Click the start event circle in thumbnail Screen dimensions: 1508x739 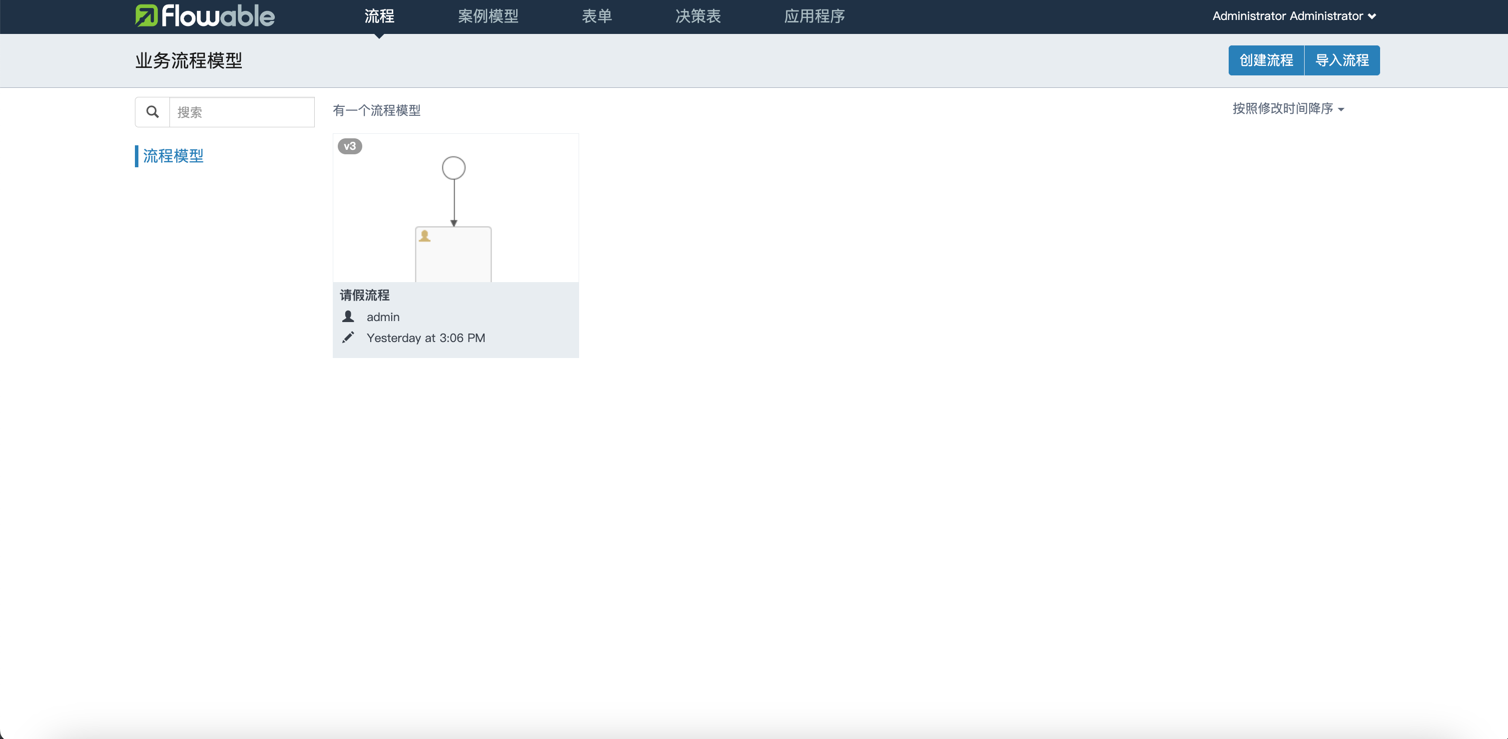coord(453,168)
